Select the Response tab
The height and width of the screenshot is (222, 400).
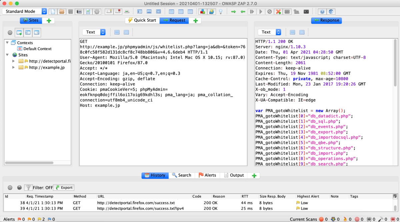[x=326, y=20]
